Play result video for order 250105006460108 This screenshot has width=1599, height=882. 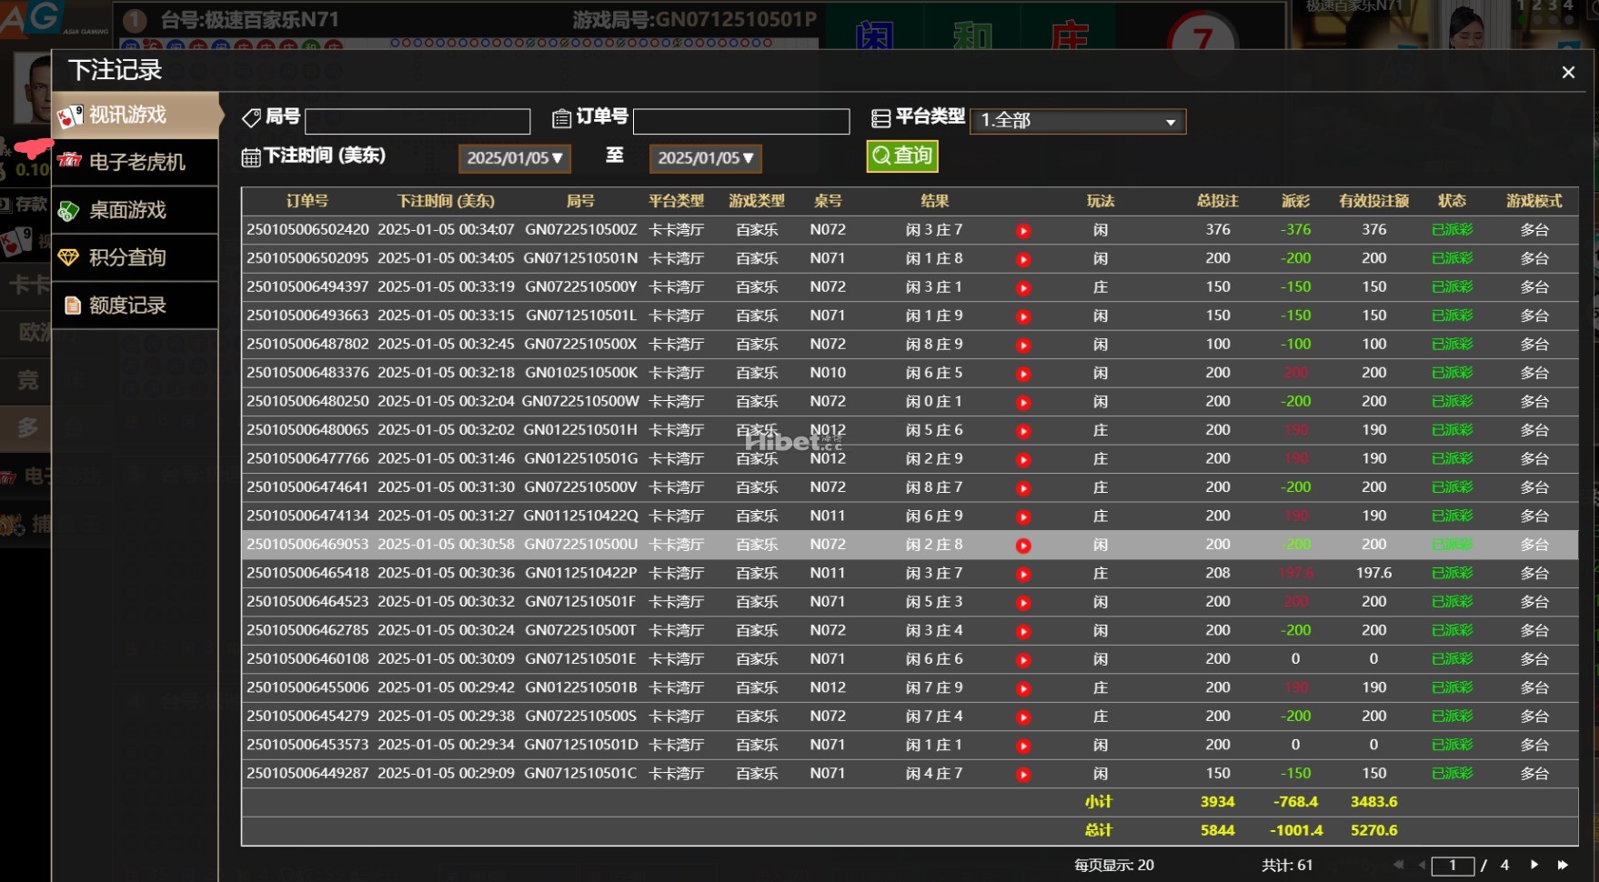click(1023, 660)
